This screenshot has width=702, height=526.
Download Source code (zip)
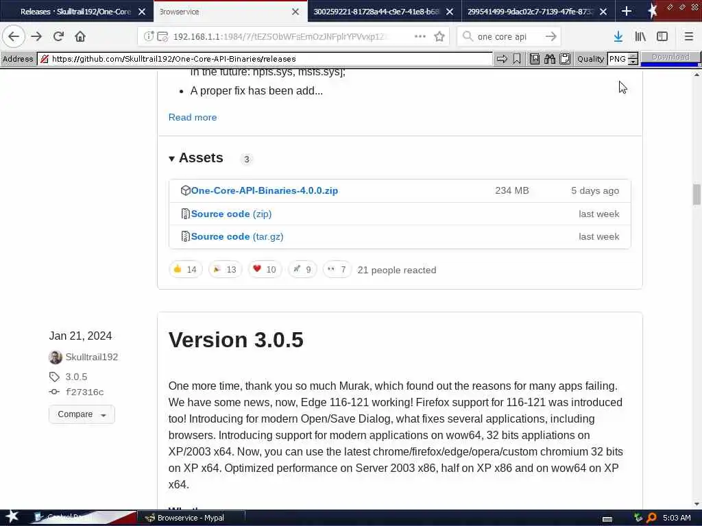[x=231, y=214]
